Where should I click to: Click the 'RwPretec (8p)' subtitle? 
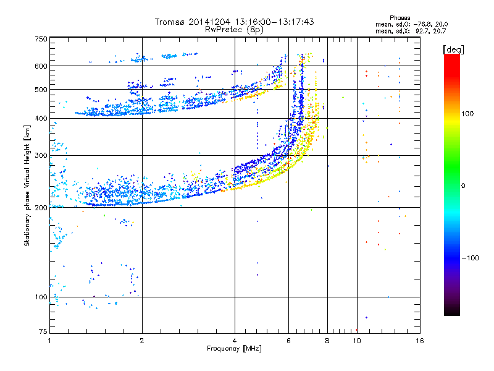234,30
